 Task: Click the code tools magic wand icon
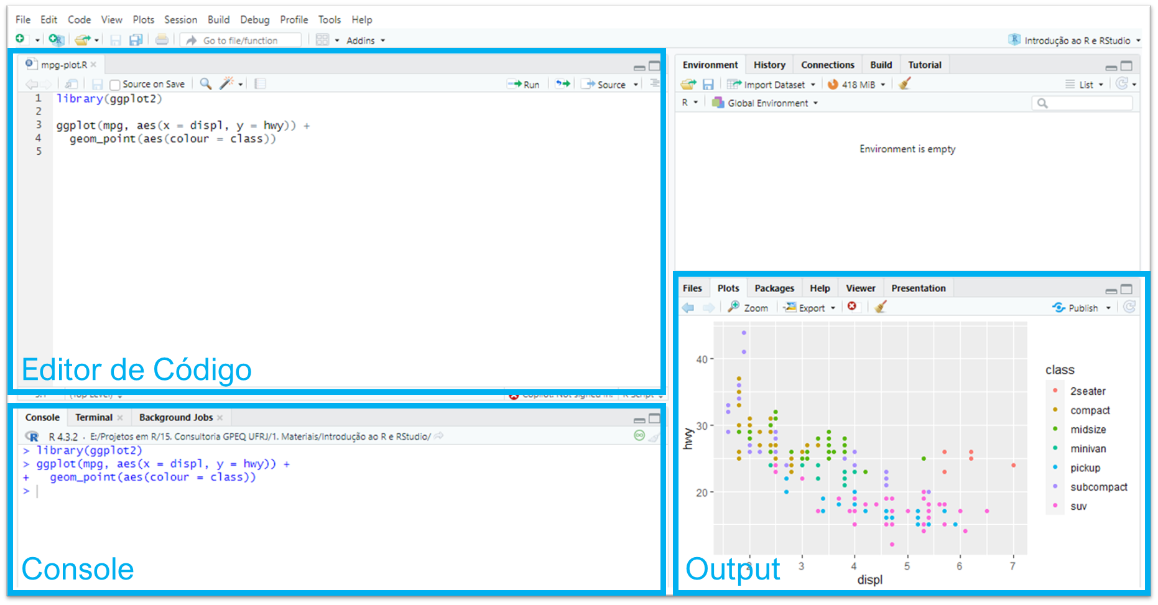(227, 83)
